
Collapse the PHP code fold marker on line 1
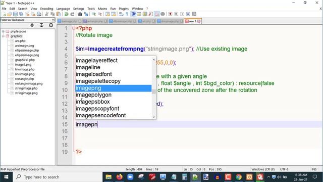click(x=74, y=28)
